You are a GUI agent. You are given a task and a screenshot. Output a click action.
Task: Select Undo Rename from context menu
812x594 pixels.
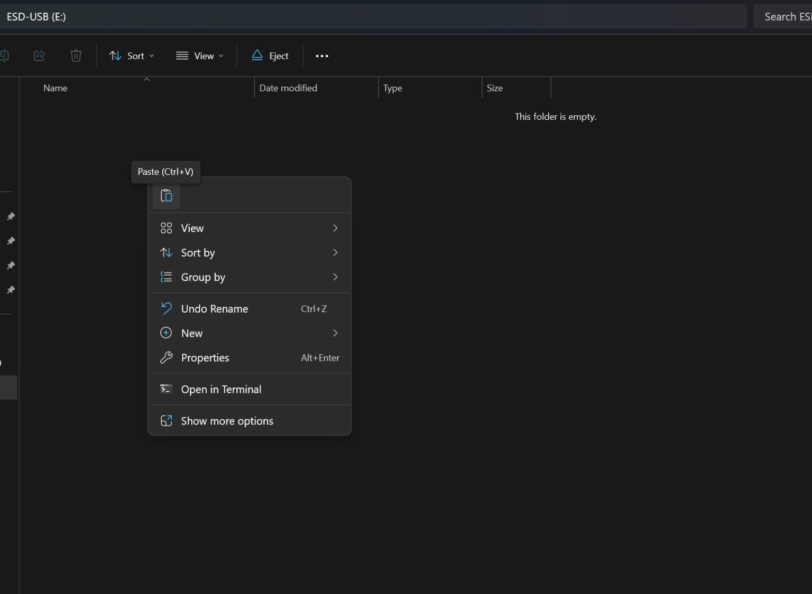250,309
